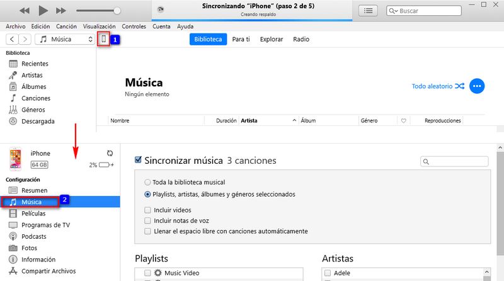Switch to the Biblioteca tab
The image size is (504, 281).
(208, 39)
